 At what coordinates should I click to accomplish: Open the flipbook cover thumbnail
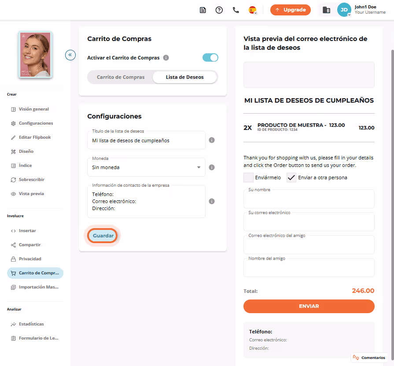click(35, 55)
